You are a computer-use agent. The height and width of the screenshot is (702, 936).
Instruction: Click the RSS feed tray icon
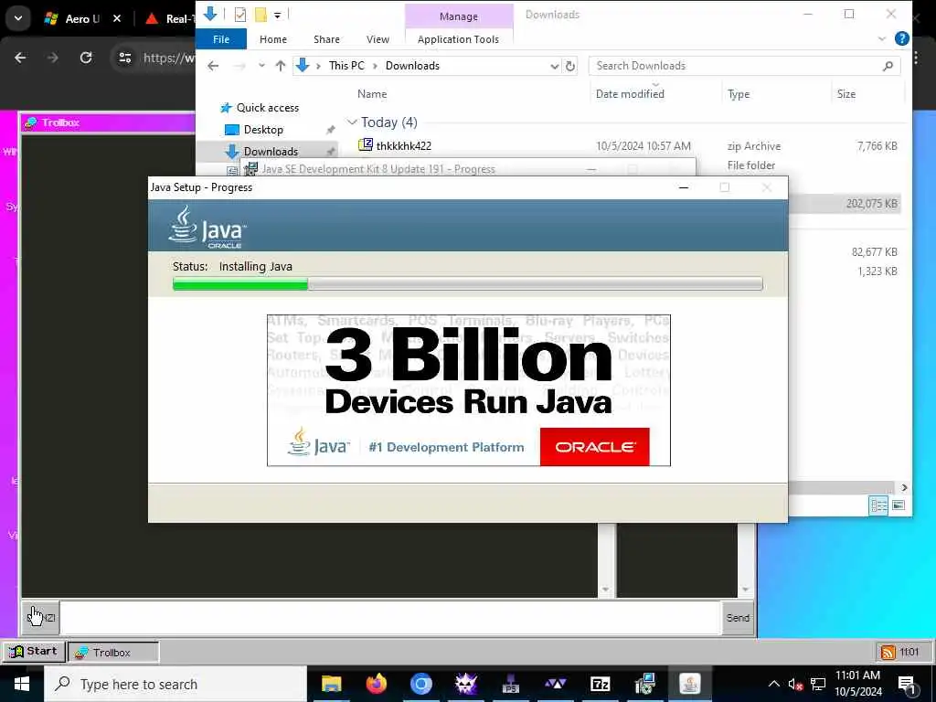click(888, 652)
